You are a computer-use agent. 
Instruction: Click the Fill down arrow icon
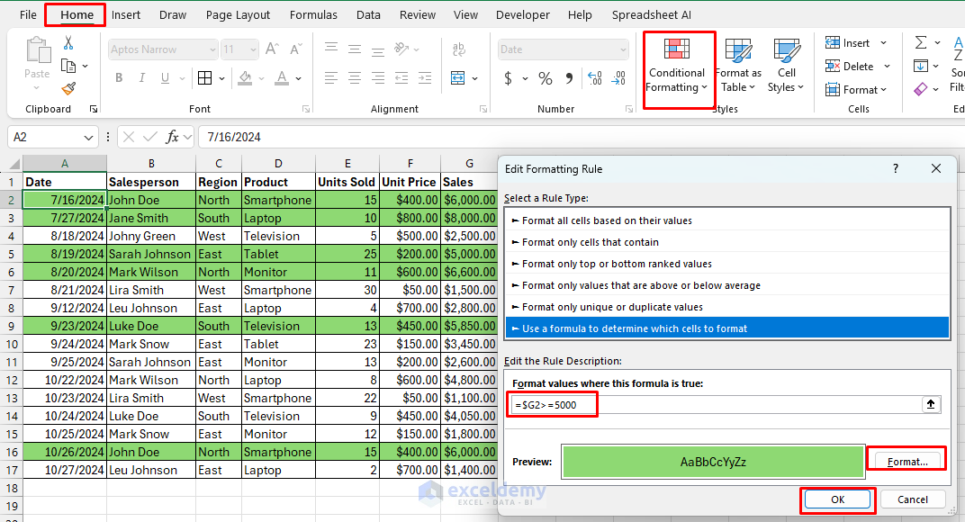point(921,66)
